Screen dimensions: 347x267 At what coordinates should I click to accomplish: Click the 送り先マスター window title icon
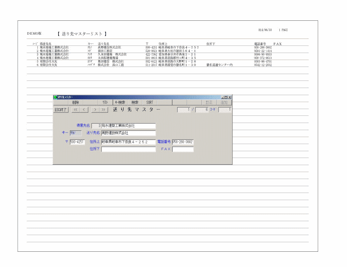tap(55, 97)
